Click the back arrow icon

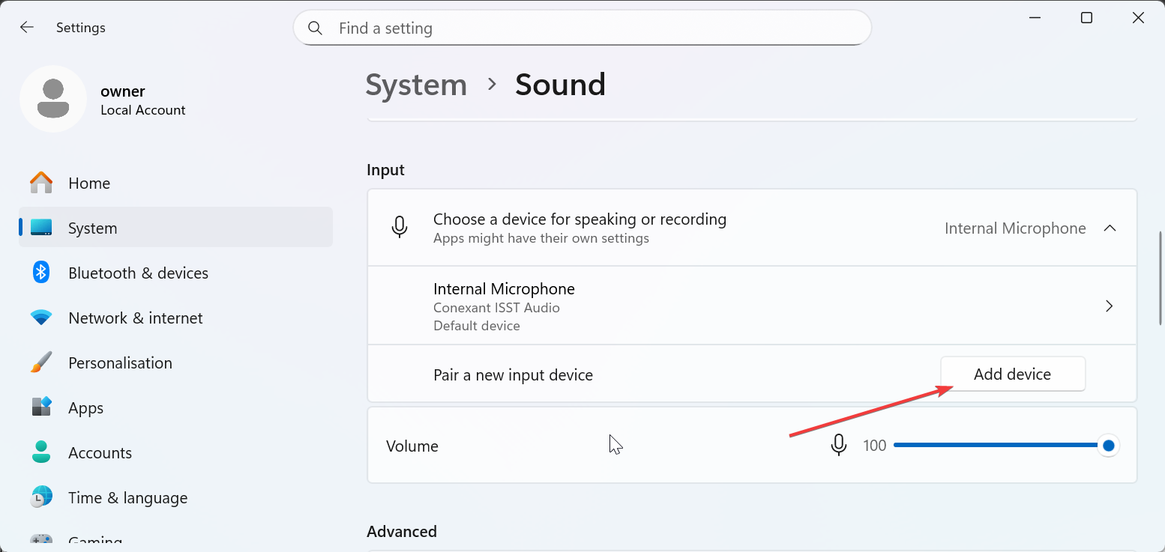[27, 28]
